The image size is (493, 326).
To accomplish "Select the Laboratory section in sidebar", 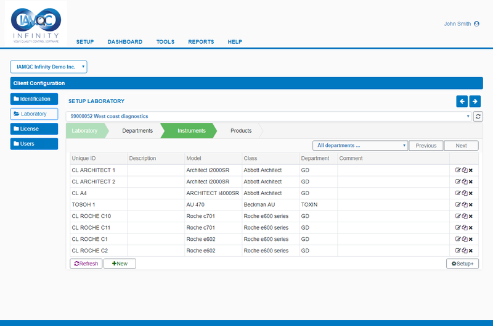I will 34,114.
